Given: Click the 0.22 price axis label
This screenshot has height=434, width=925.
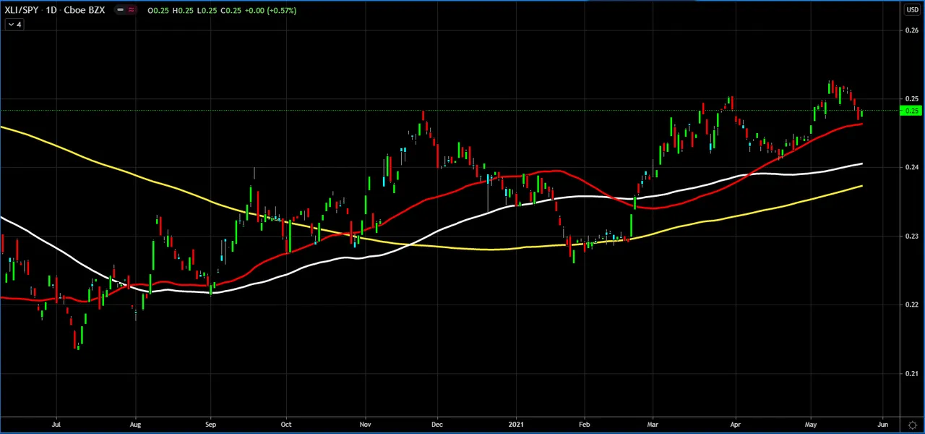Looking at the screenshot, I should click(911, 305).
